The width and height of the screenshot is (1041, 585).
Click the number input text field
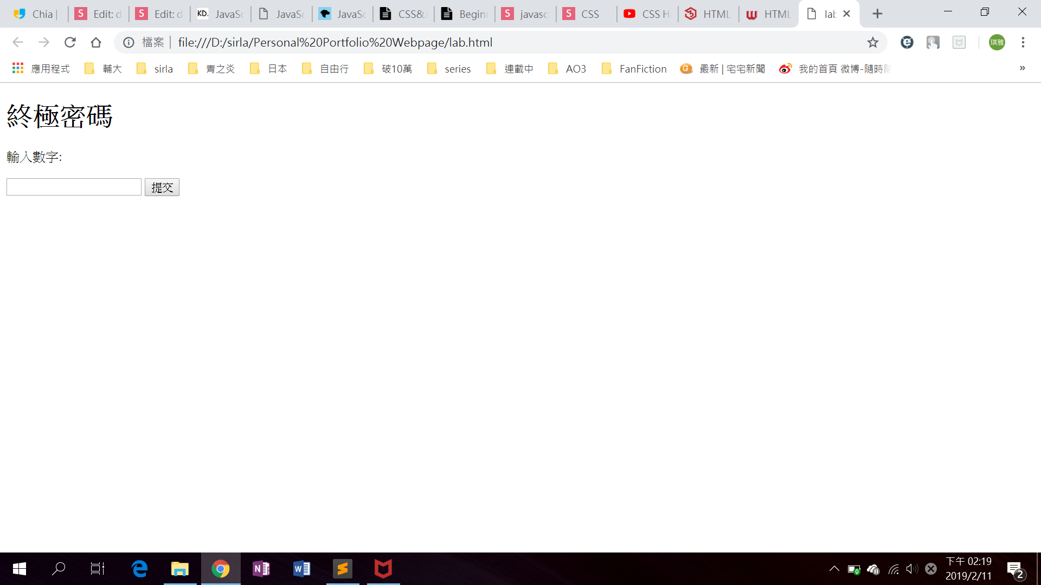(x=74, y=187)
